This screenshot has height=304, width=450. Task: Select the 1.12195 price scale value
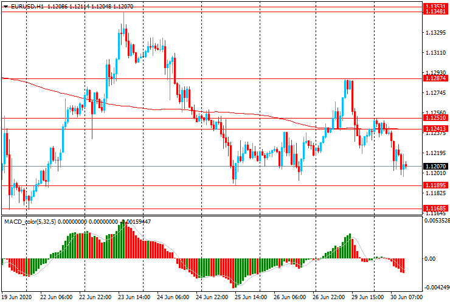pyautogui.click(x=436, y=153)
